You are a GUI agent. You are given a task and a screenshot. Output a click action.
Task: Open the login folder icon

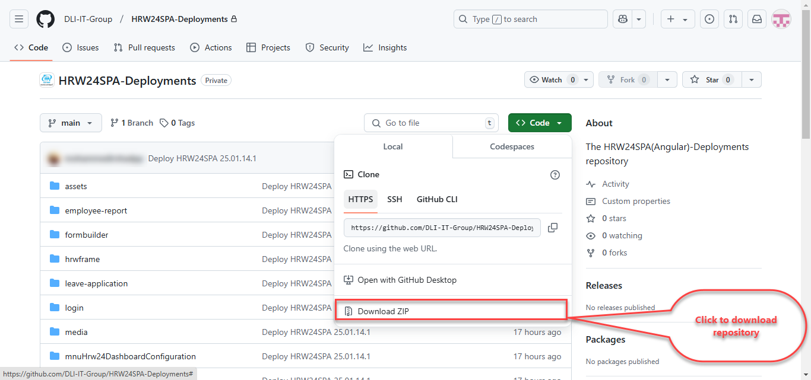(x=54, y=307)
